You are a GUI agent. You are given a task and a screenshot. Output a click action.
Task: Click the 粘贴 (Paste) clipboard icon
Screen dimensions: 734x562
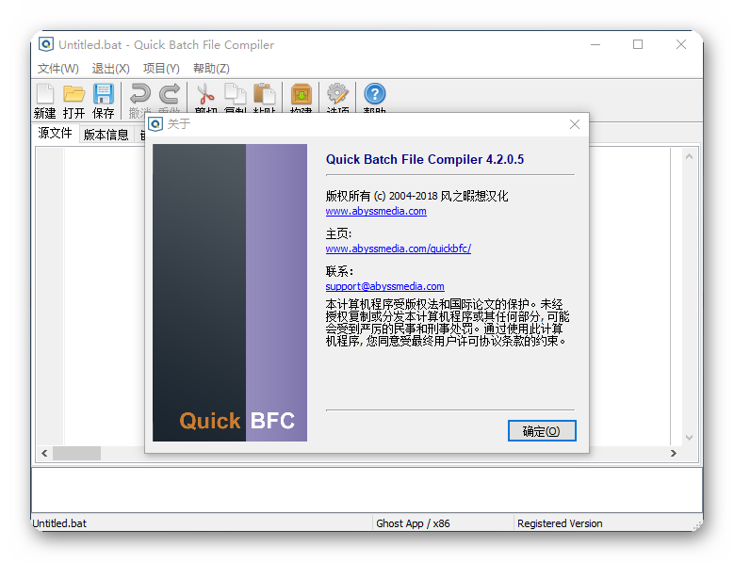click(x=264, y=95)
